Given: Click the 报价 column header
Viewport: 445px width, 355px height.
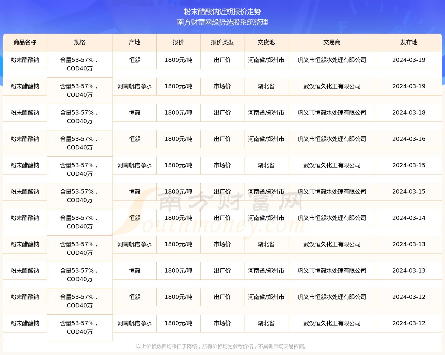Looking at the screenshot, I should (x=178, y=42).
